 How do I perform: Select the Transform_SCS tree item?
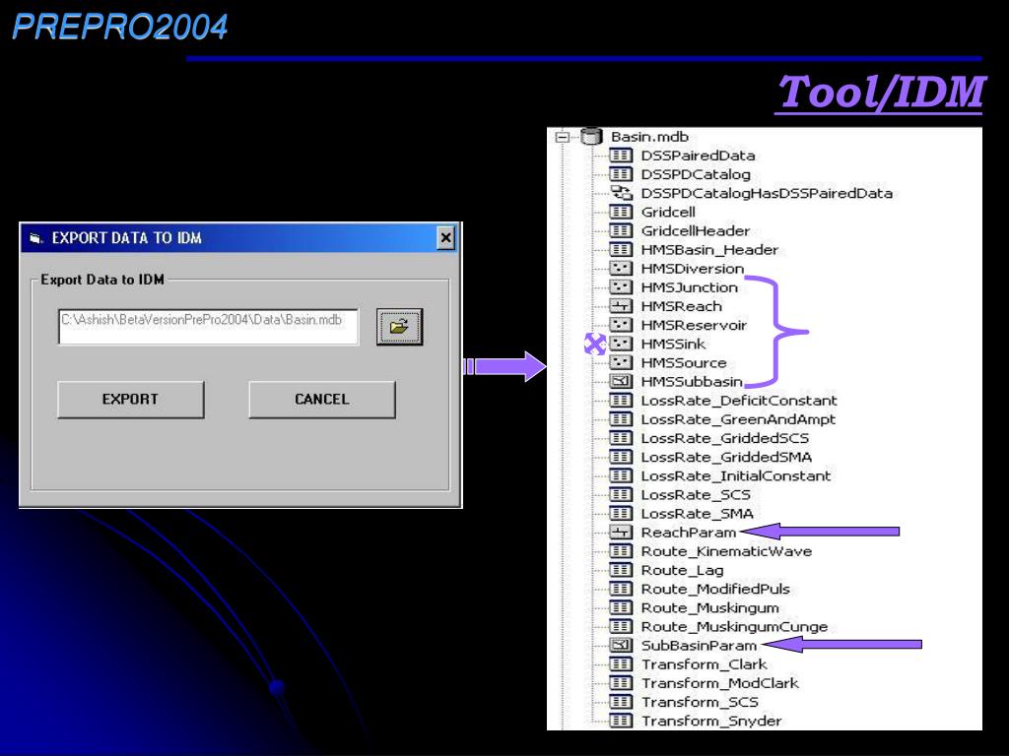pyautogui.click(x=700, y=702)
